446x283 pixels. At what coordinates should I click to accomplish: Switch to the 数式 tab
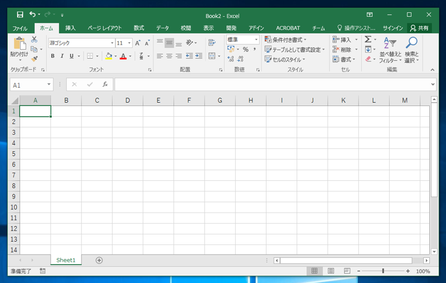tap(139, 28)
